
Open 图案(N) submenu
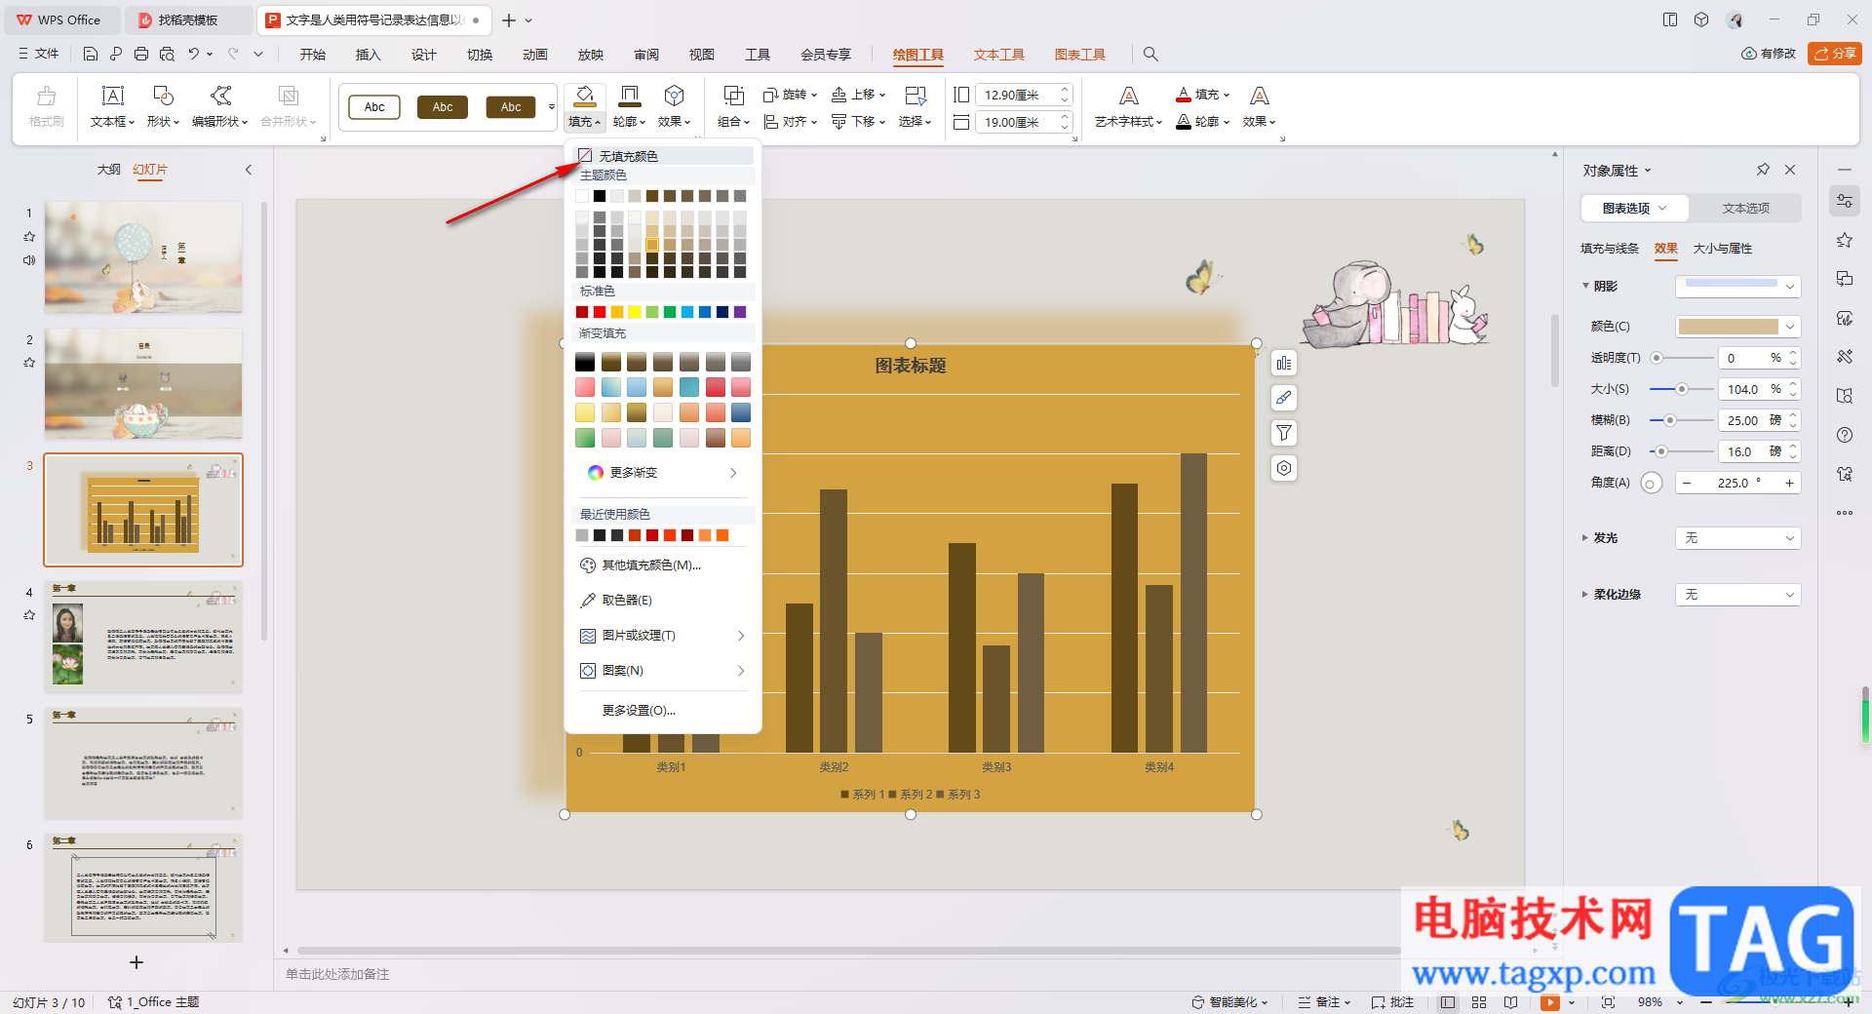click(663, 671)
